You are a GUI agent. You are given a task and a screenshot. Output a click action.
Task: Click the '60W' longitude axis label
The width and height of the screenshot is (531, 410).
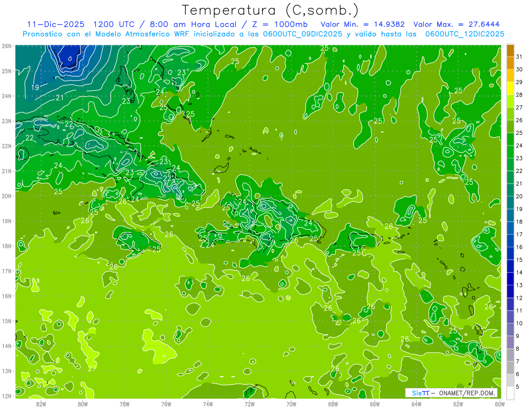pos(500,404)
